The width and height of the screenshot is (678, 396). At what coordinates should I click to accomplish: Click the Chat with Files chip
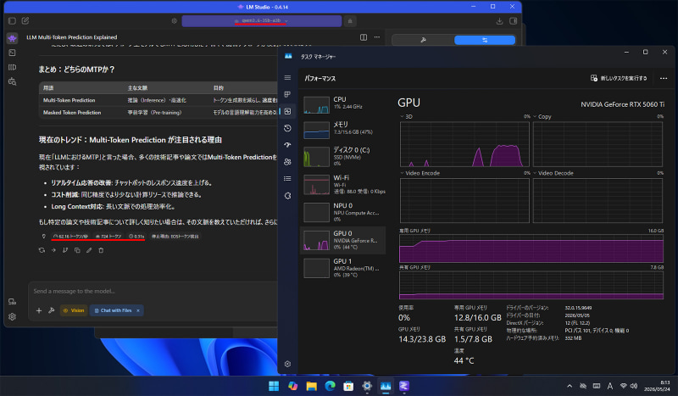pos(114,310)
